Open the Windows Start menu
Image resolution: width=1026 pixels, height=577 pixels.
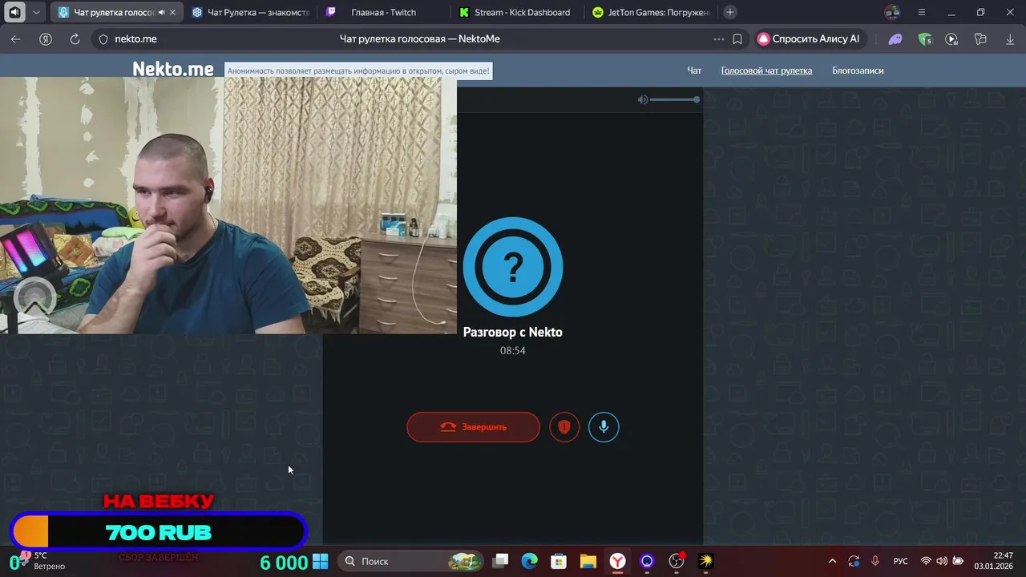click(320, 561)
